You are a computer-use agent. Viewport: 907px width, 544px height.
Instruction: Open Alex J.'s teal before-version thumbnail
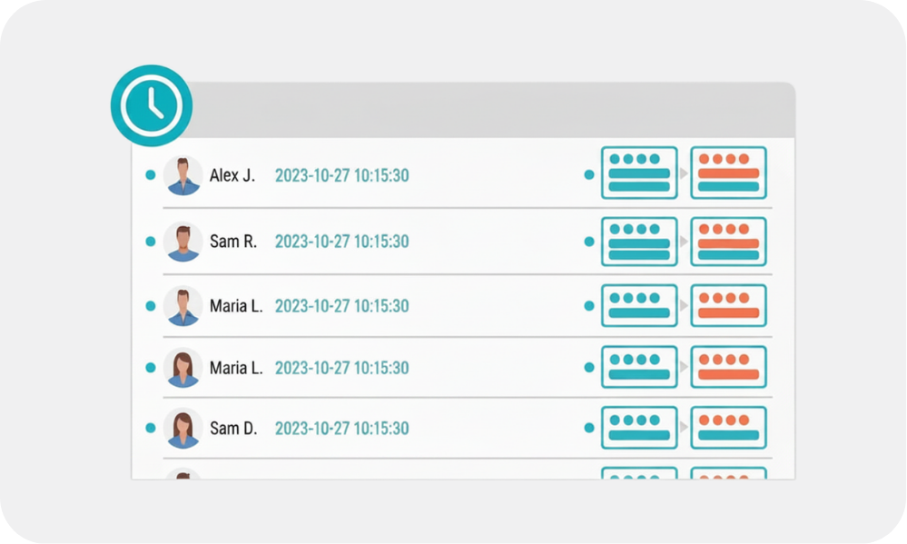click(x=639, y=173)
